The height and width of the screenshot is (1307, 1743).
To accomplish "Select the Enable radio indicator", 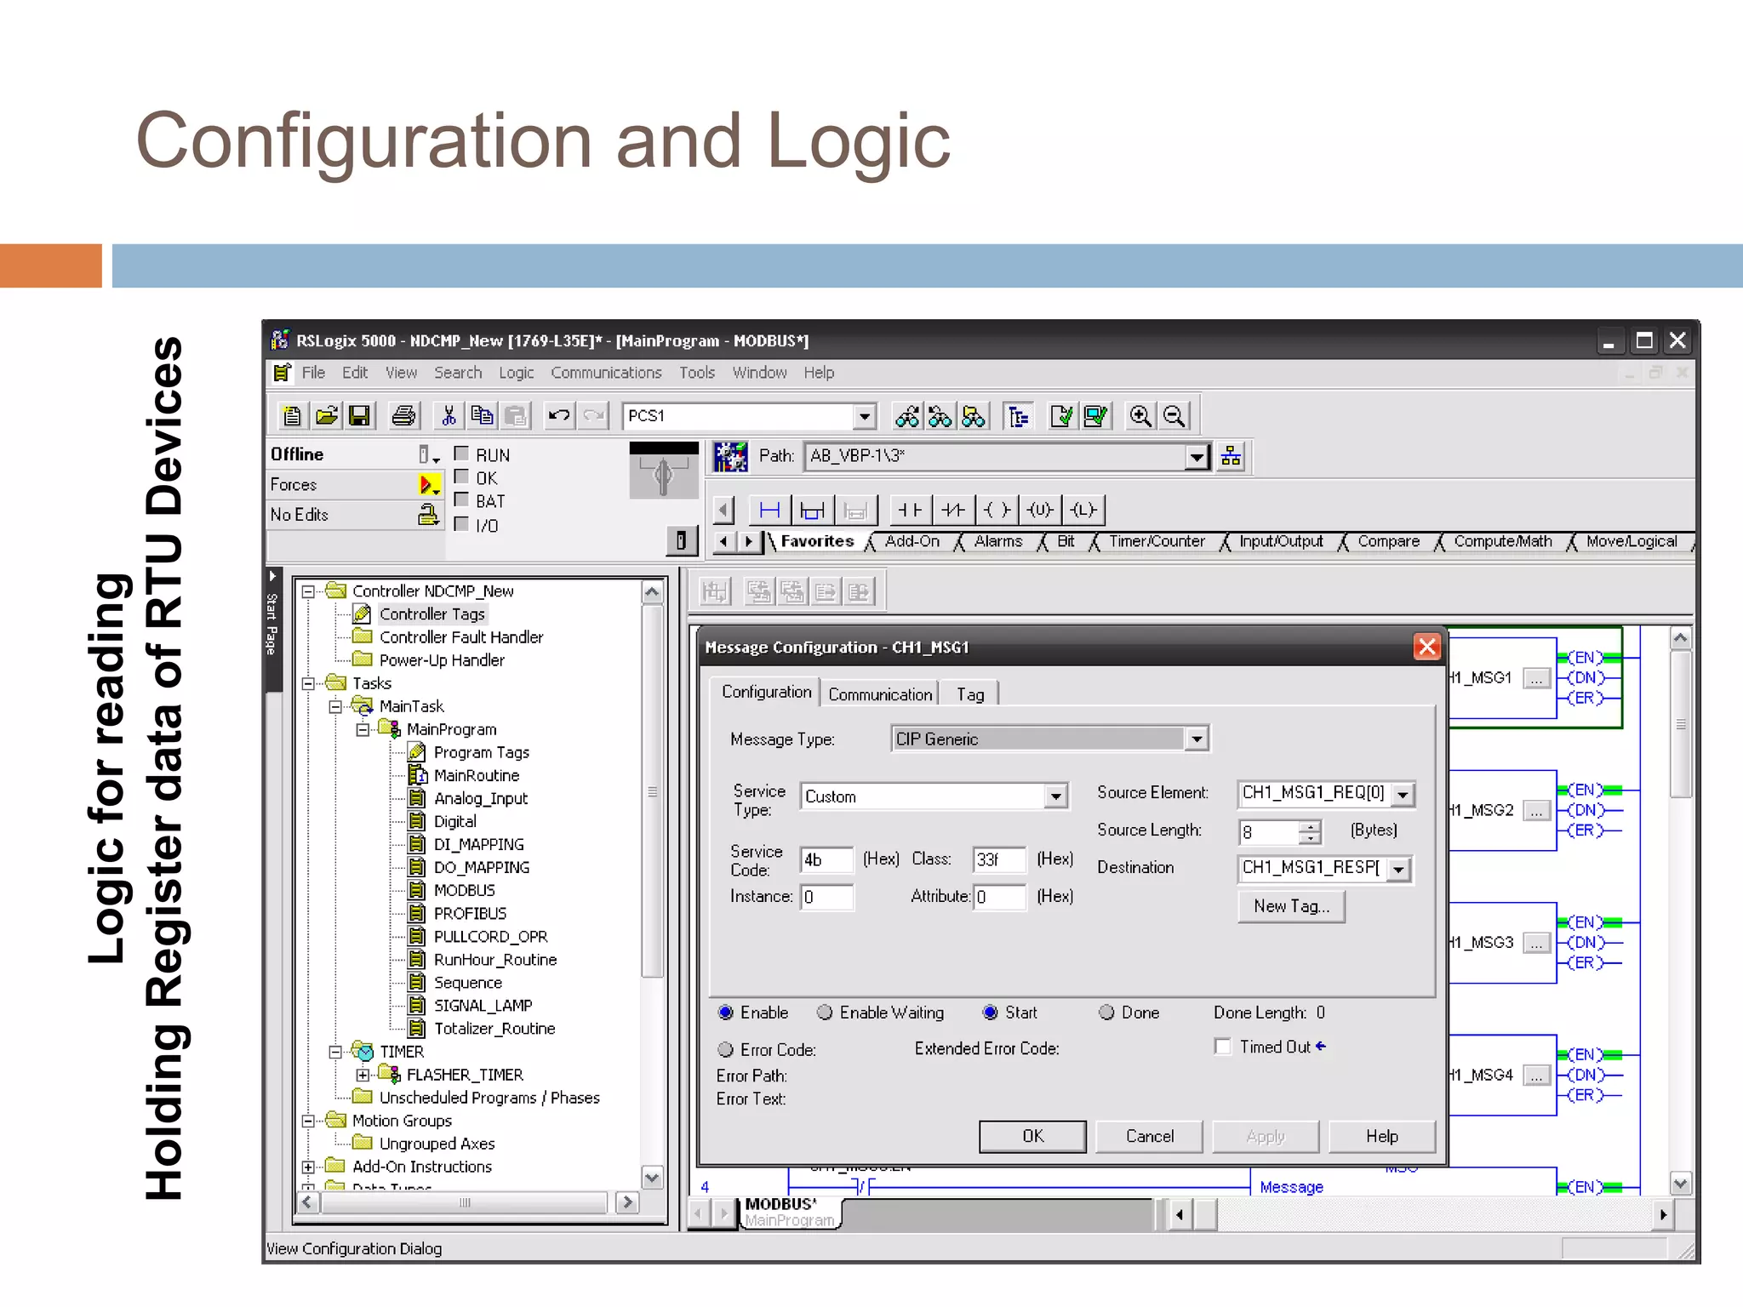I will (726, 1013).
